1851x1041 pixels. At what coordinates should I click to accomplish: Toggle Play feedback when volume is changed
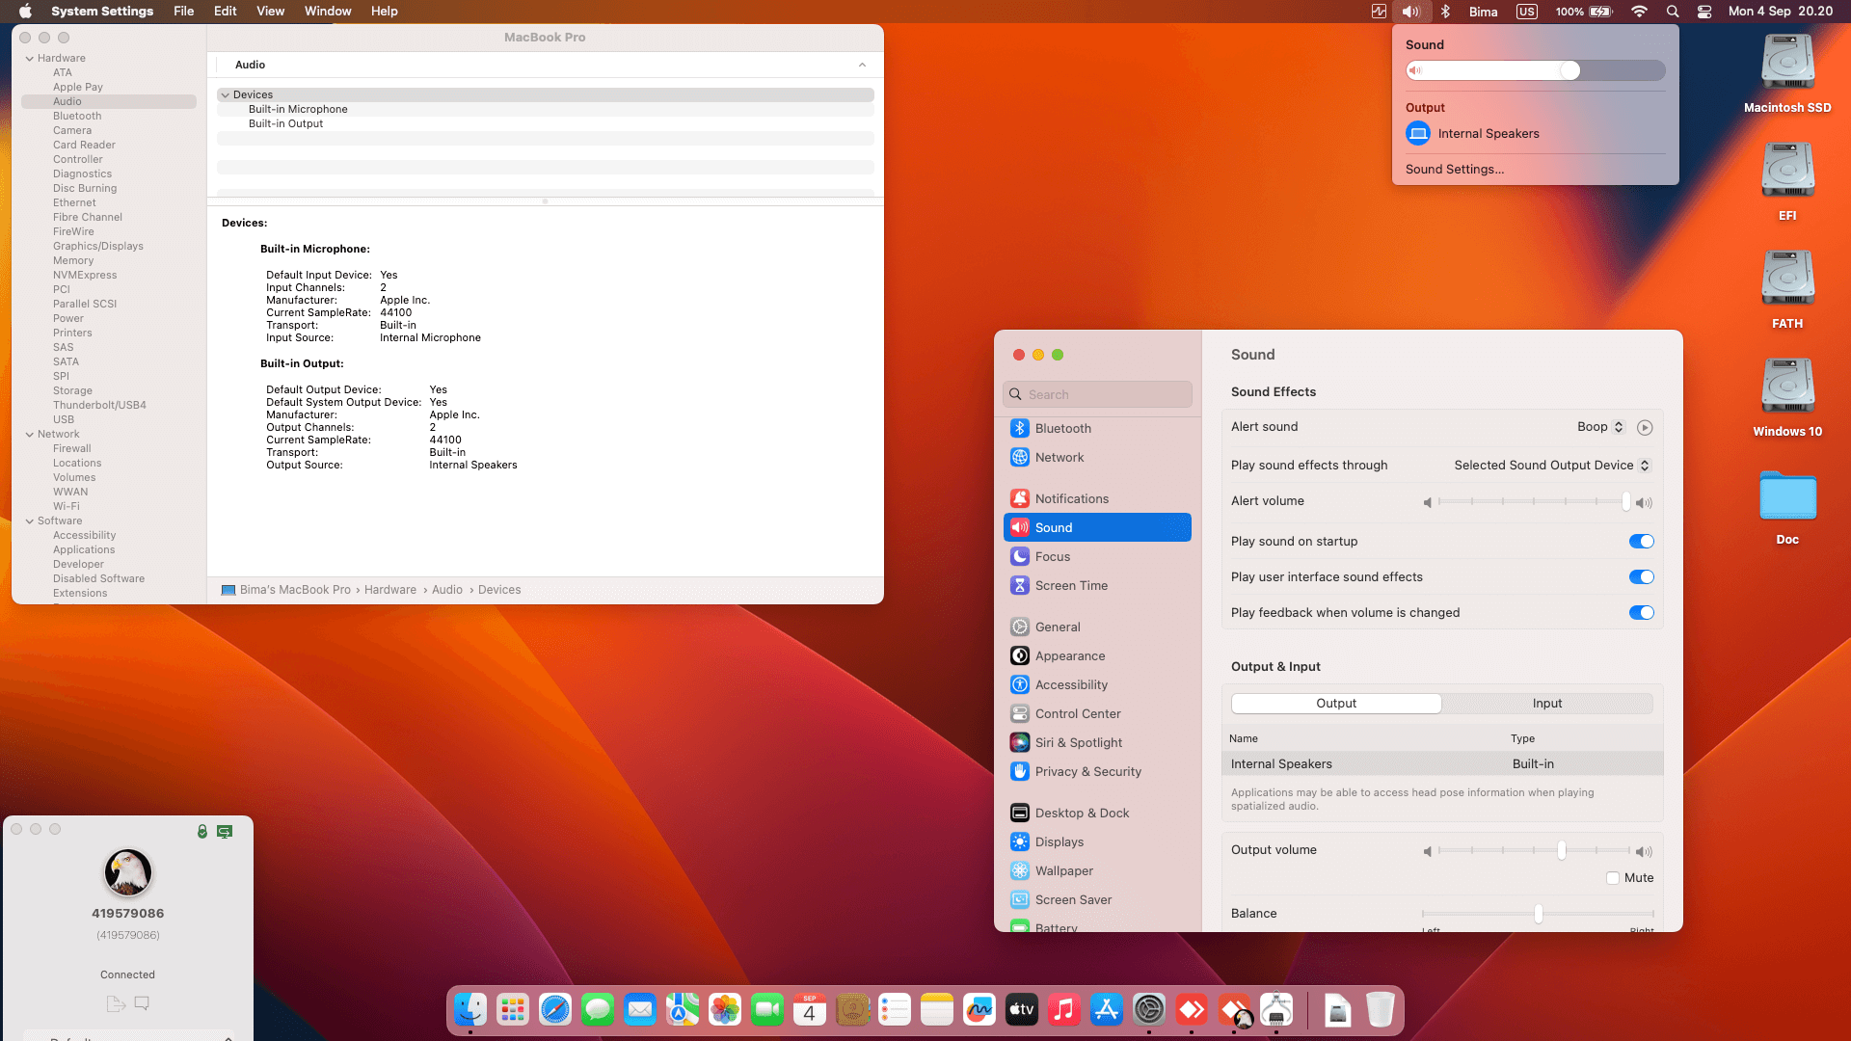pos(1641,612)
